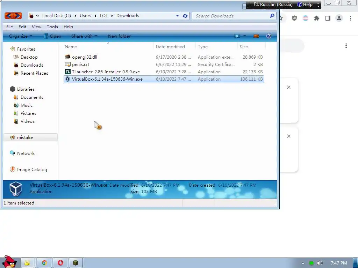Click the Downloads breadcrumb segment
358x268 pixels.
(128, 15)
